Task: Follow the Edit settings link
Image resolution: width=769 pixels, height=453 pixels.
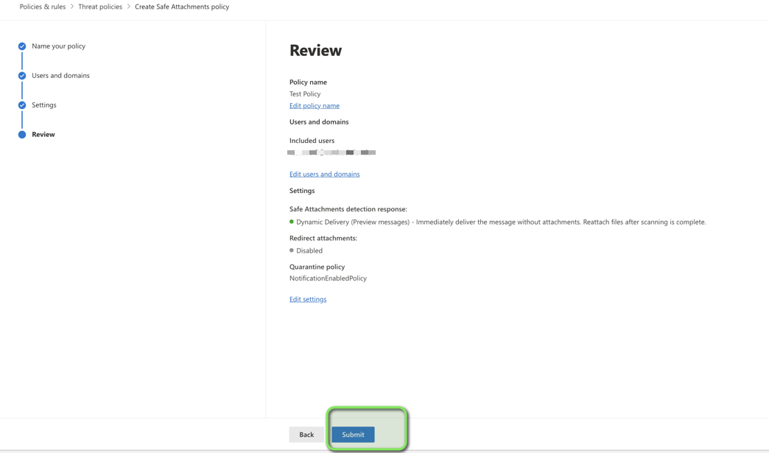Action: coord(308,300)
